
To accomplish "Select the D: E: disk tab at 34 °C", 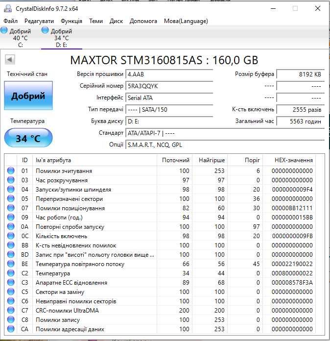I will click(x=61, y=37).
